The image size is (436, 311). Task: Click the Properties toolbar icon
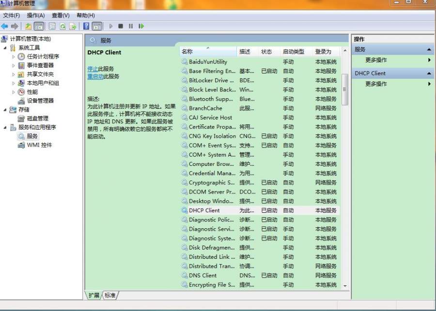tap(52, 27)
